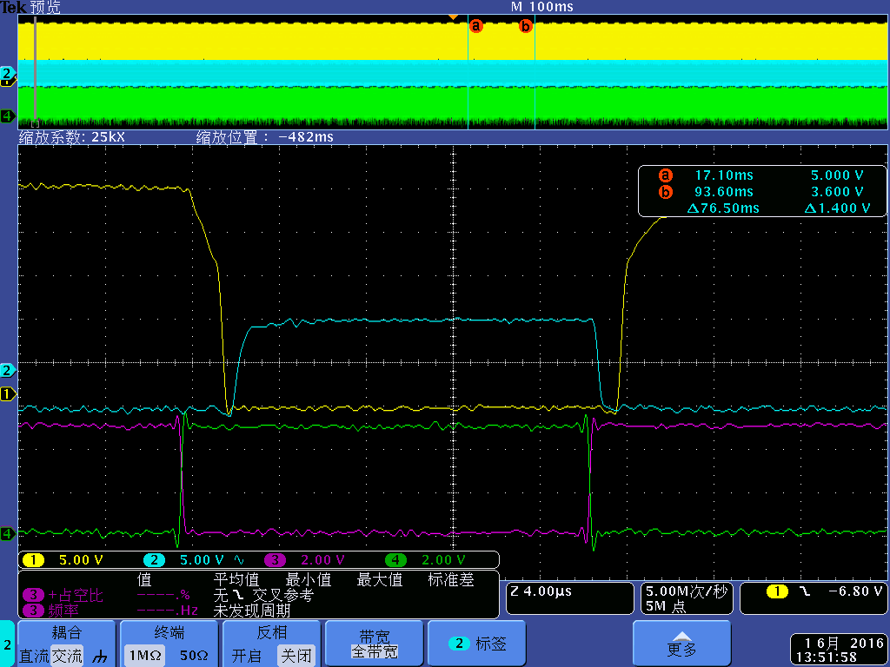This screenshot has width=890, height=667.
Task: Select channel 2 badge in scale readout
Action: pos(154,560)
